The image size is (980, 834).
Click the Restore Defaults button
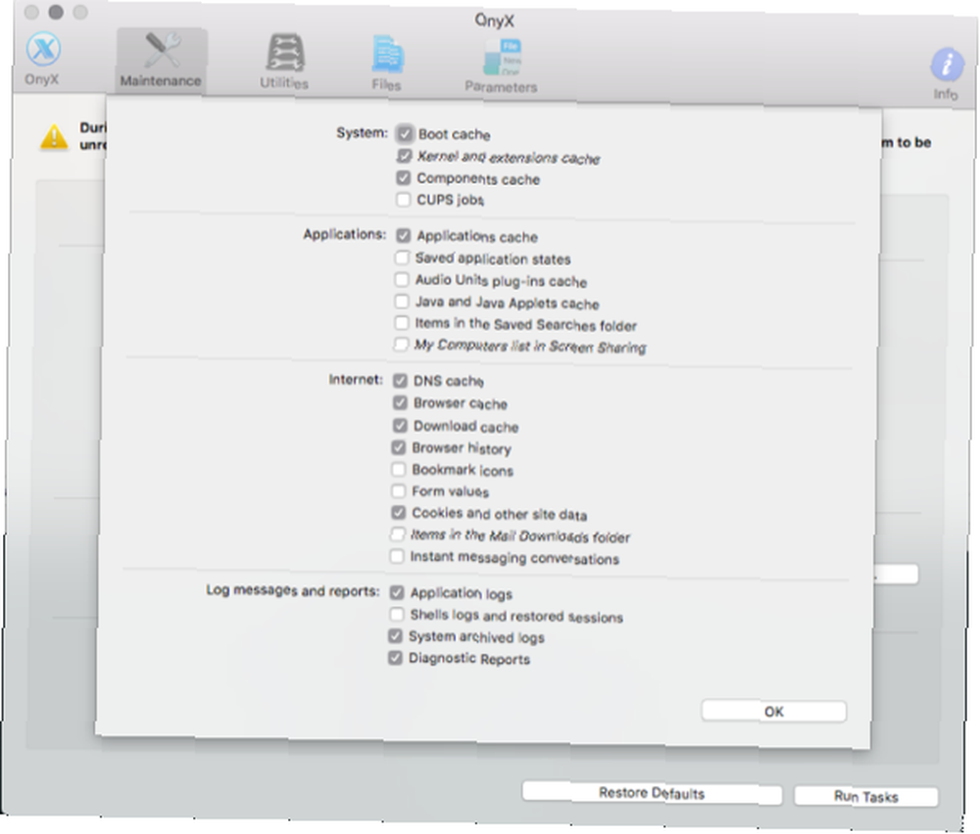[652, 793]
